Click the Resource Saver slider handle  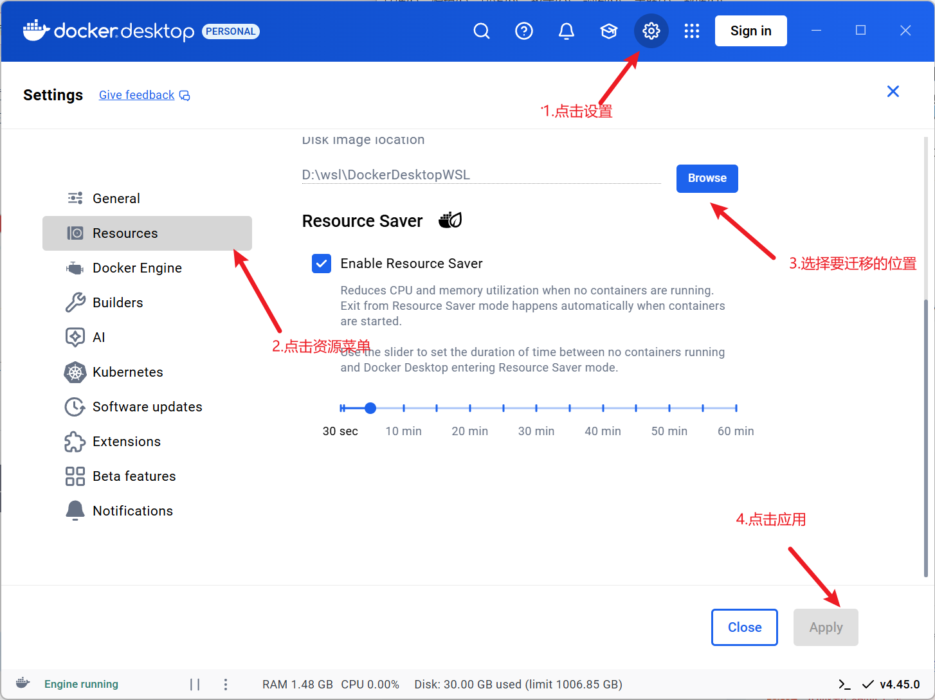tap(370, 408)
